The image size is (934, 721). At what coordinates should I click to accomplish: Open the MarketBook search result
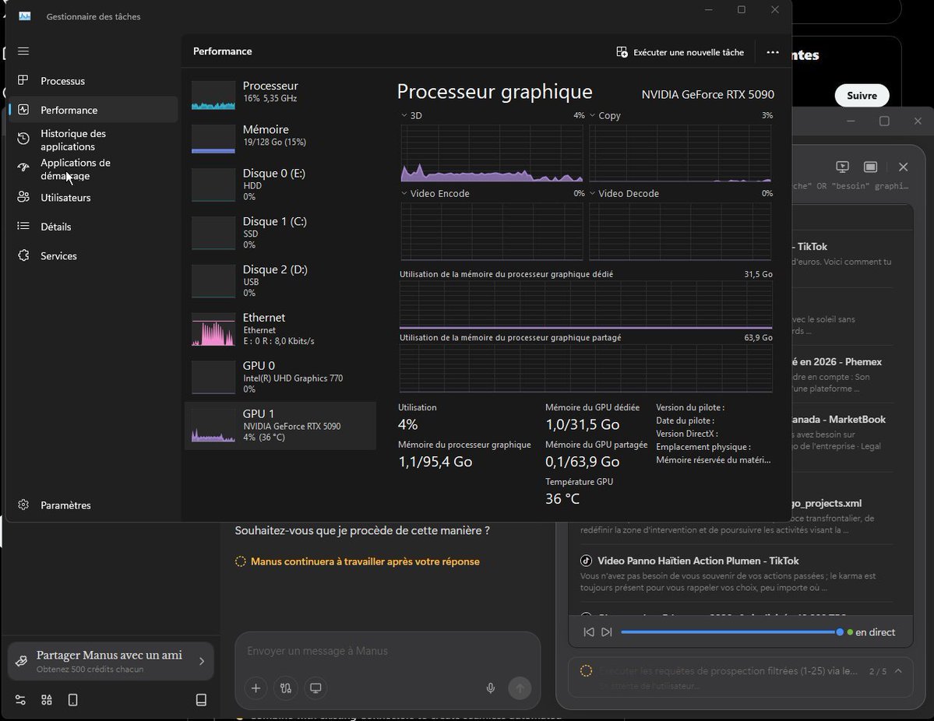tap(839, 420)
